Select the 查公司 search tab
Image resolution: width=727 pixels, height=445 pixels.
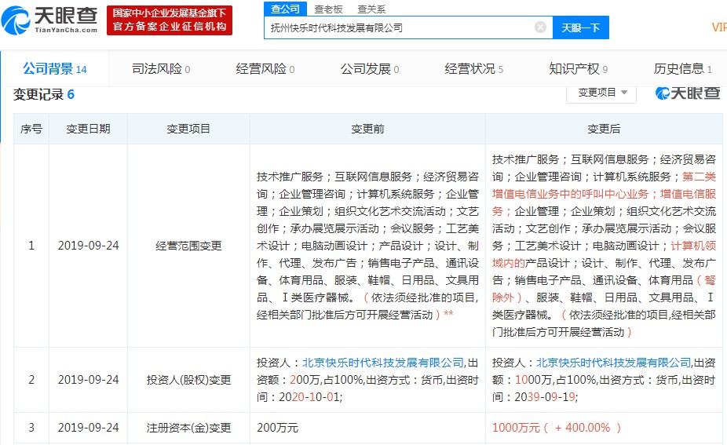(x=285, y=9)
